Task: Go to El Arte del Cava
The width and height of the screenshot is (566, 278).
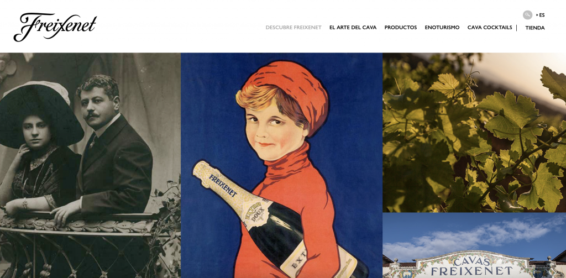Action: coord(353,28)
